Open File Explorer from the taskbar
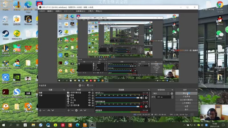This screenshot has height=128, width=228. pos(33,125)
